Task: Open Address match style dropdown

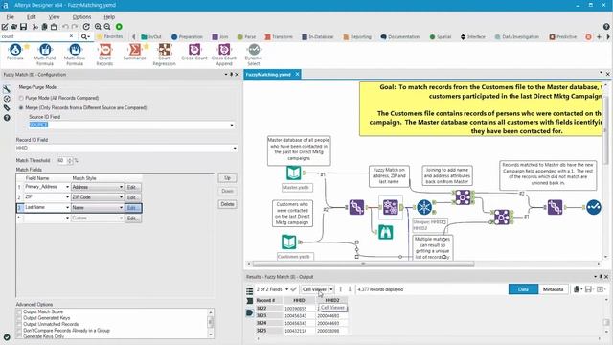Action: click(121, 188)
